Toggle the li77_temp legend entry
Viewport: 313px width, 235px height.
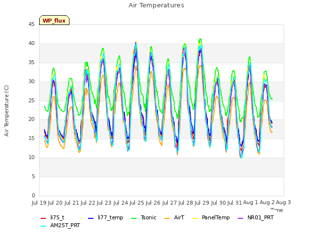coord(106,217)
